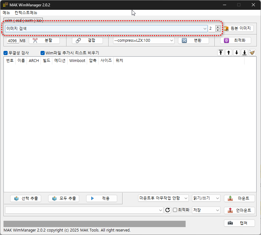Click the 선택 추출 button

[x=26, y=198]
